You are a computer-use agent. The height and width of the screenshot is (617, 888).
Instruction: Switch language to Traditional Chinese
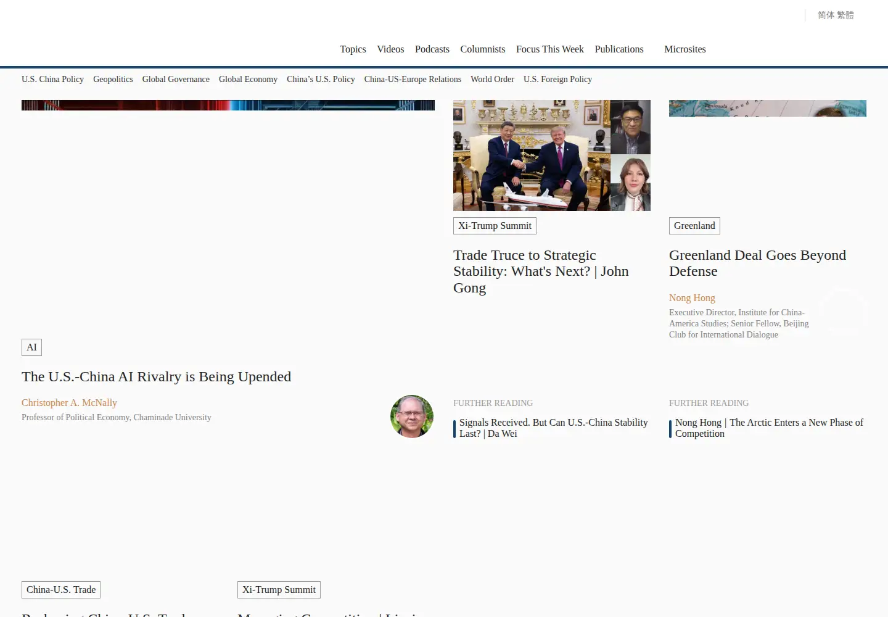(845, 15)
